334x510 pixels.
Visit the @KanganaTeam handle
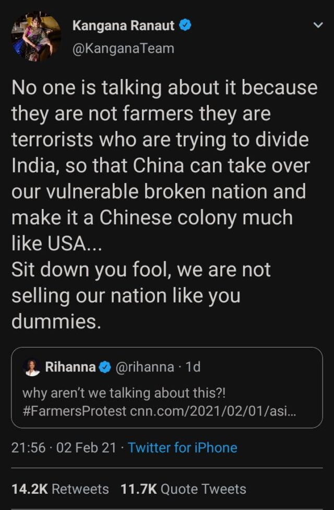[x=123, y=49]
